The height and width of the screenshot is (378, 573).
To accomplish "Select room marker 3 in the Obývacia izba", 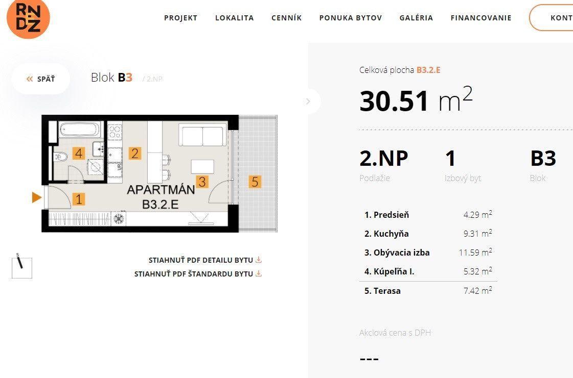I will pyautogui.click(x=202, y=181).
